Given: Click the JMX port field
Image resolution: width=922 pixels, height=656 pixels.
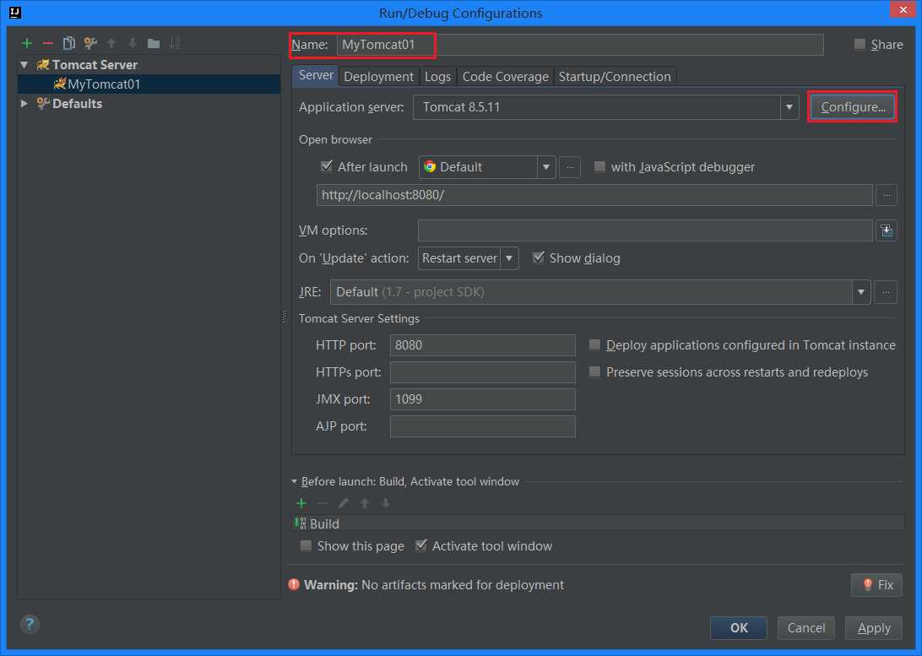Looking at the screenshot, I should pos(482,399).
